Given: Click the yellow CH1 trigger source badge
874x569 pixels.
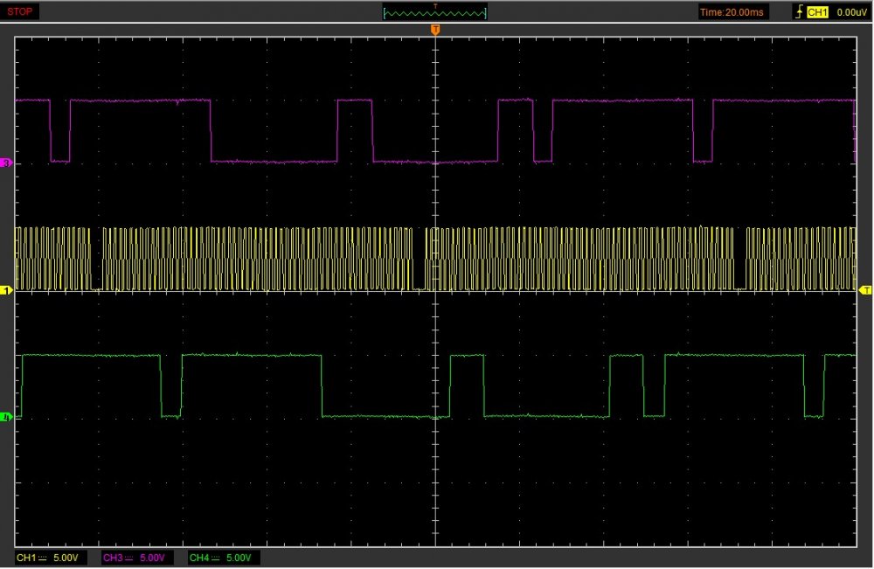Looking at the screenshot, I should 817,12.
